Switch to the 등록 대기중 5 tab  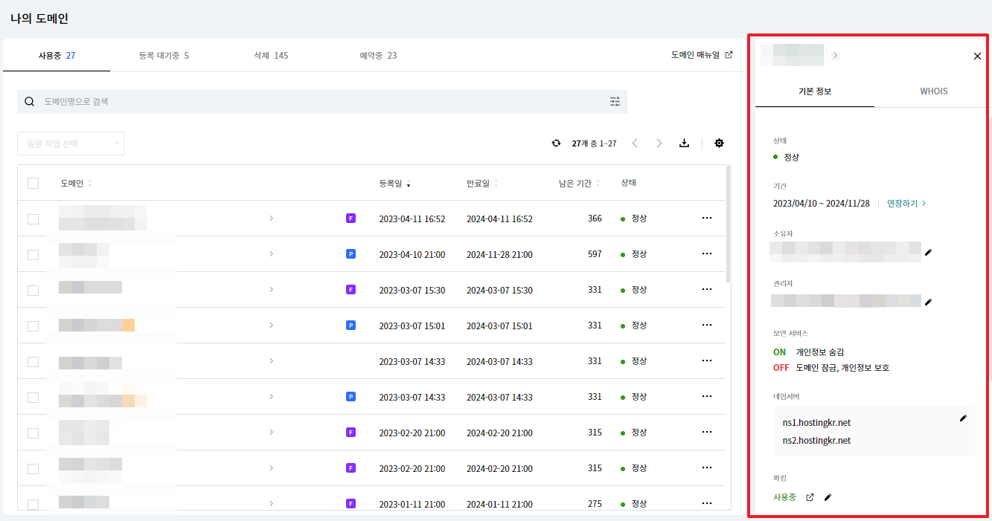164,56
